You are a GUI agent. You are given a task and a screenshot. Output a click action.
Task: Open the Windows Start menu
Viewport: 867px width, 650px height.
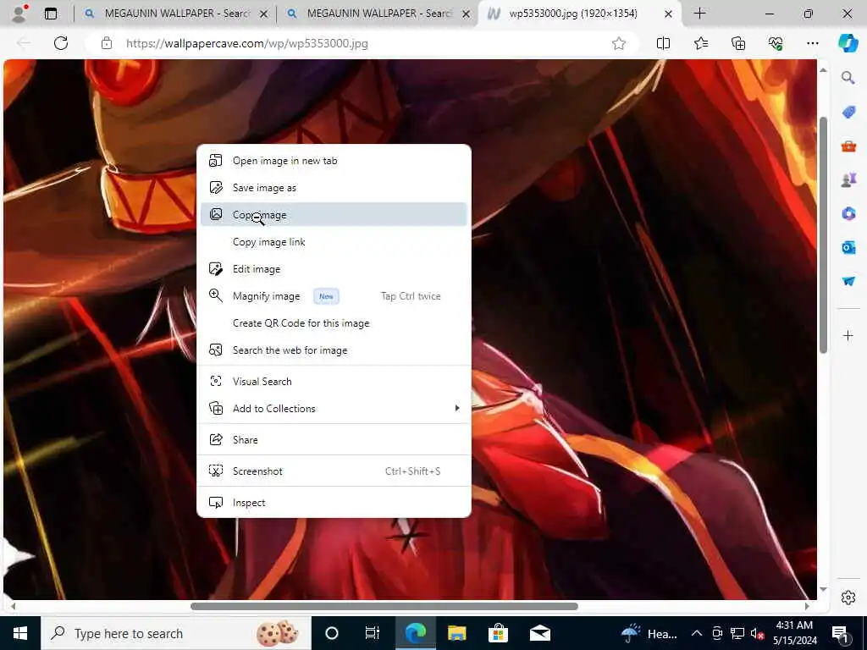point(20,633)
